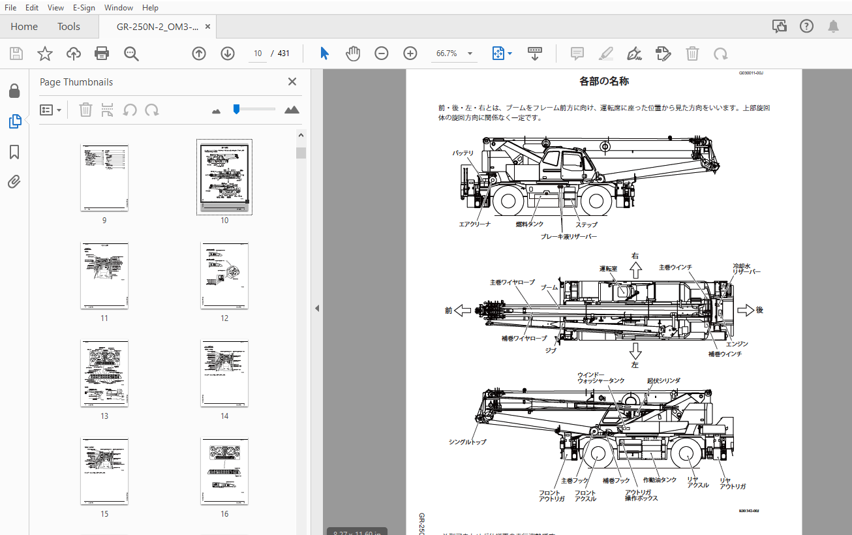Switch to the Tools tab

click(x=68, y=27)
